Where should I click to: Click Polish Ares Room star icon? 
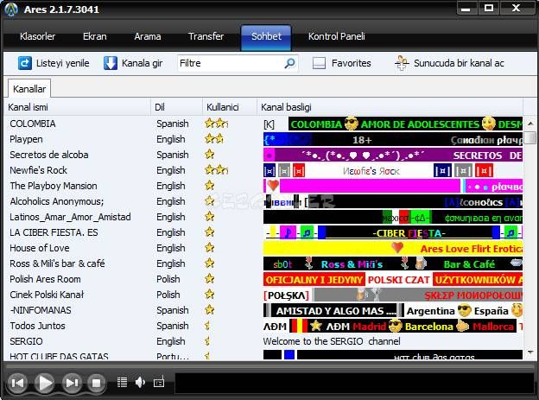(x=210, y=278)
